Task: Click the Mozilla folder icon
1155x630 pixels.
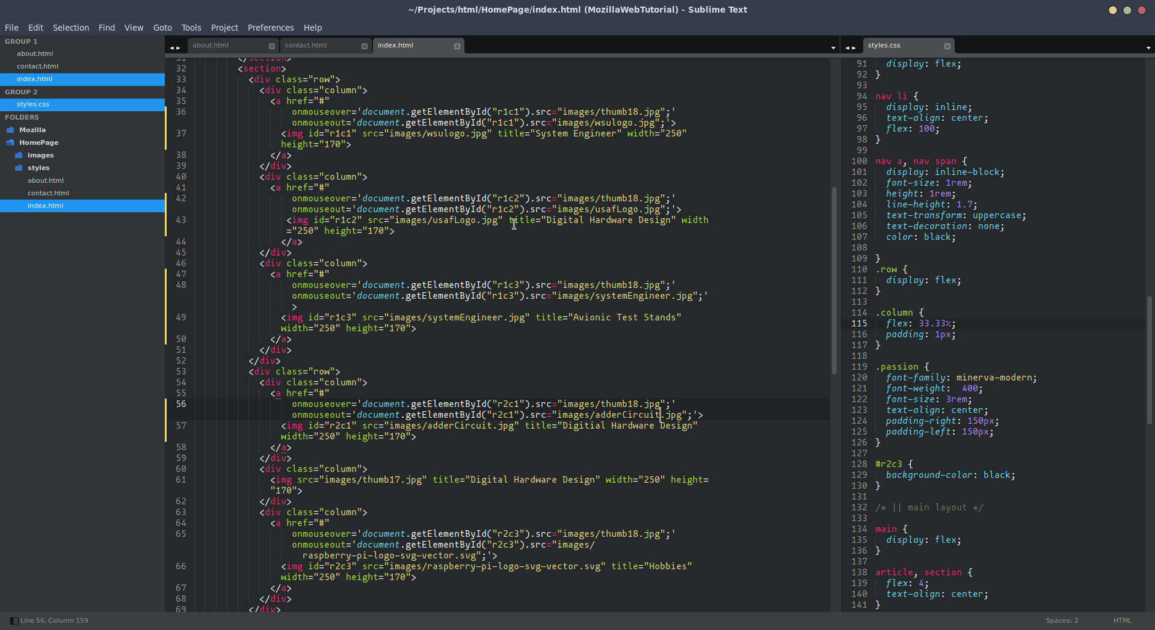Action: 10,130
